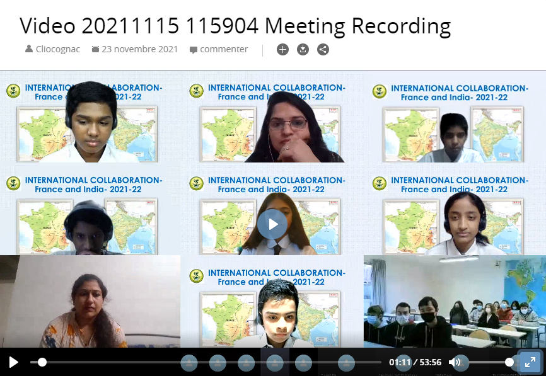Switch the video to fullscreen mode
This screenshot has height=376, width=546.
(530, 362)
